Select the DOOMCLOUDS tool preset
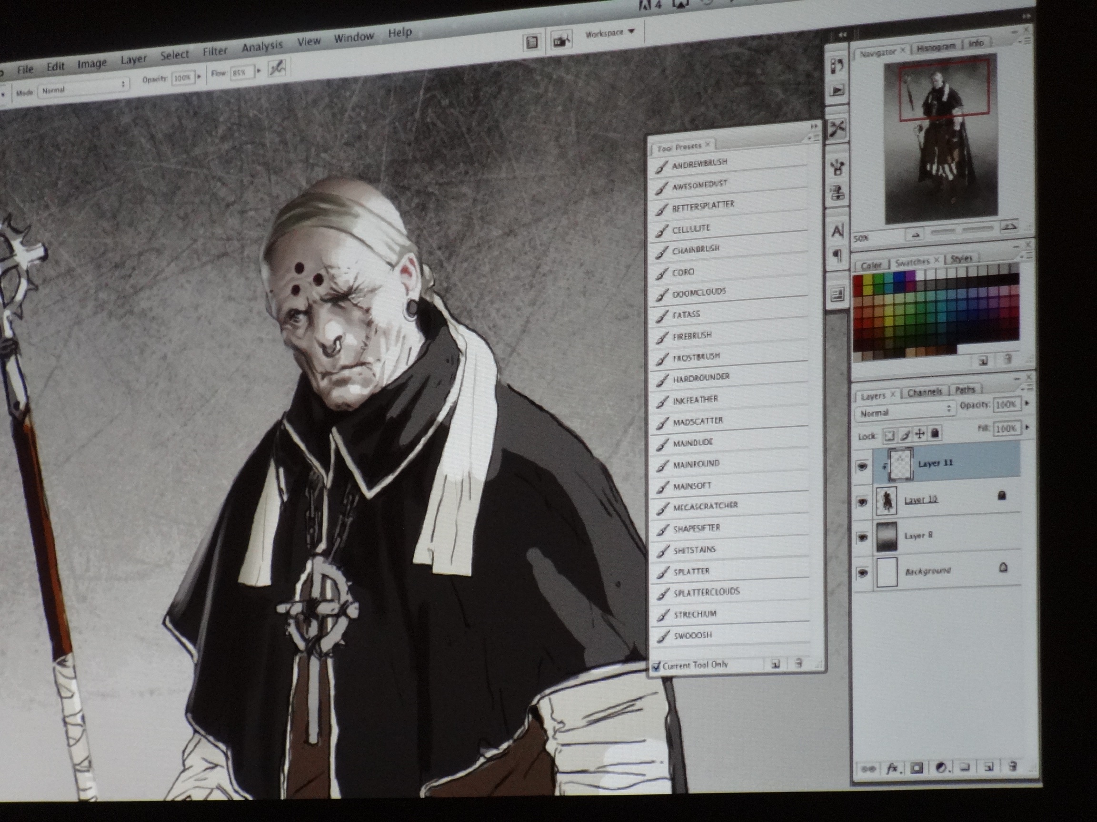1097x822 pixels. [699, 294]
